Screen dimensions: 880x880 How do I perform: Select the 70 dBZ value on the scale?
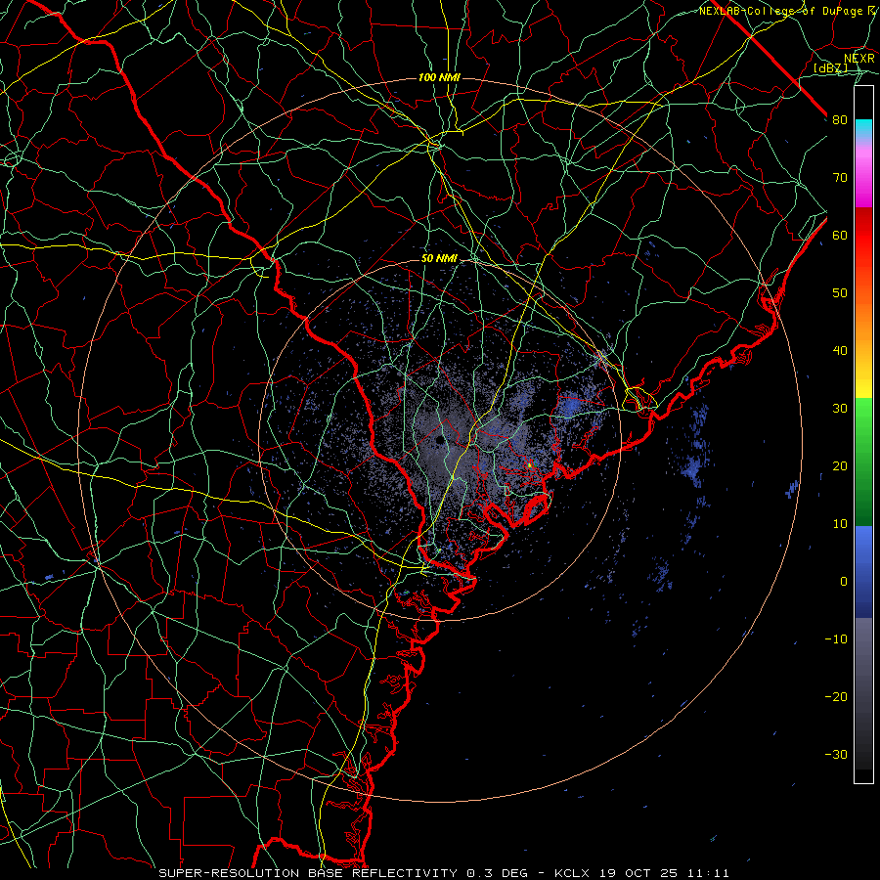[840, 178]
